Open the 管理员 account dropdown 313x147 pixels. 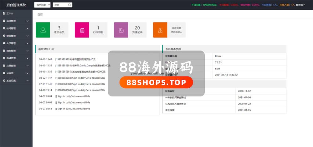(301, 5)
